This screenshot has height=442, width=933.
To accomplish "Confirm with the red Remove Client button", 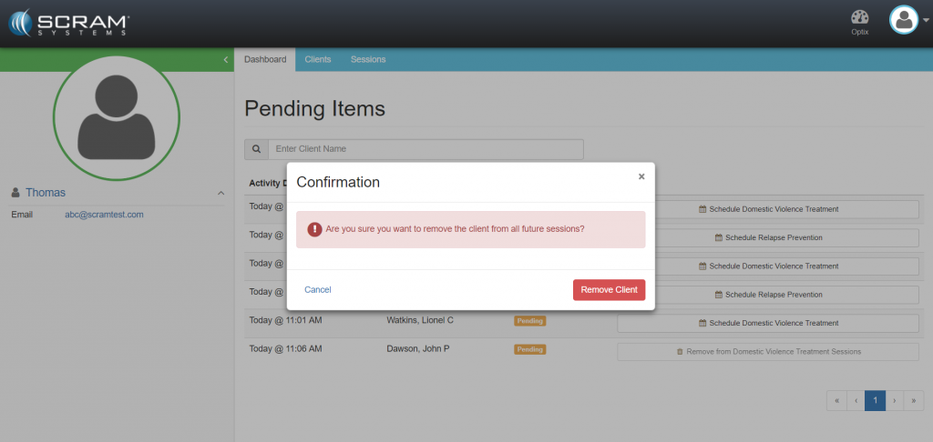I will tap(609, 290).
